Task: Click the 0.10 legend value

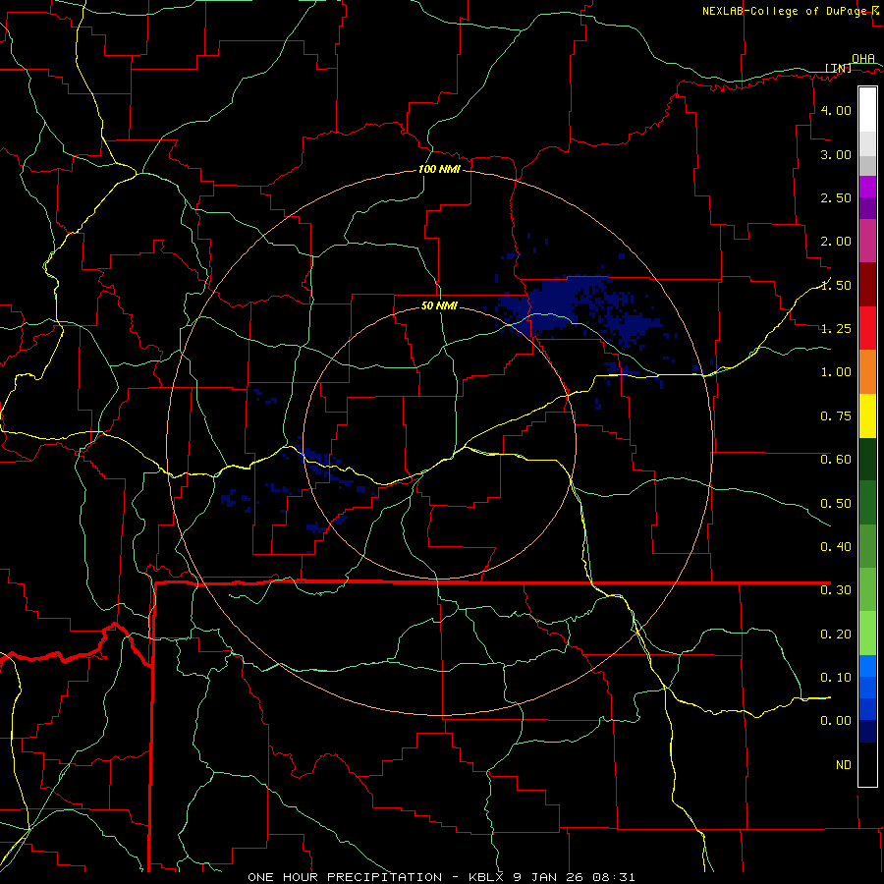Action: tap(836, 677)
